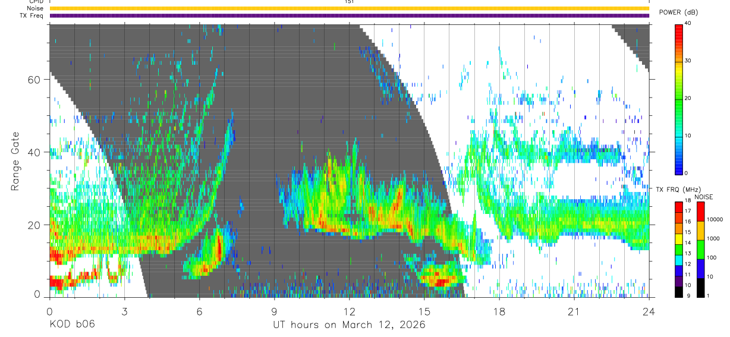Click the "13" tick on the TX FRQ scale
This screenshot has width=730, height=337.
pyautogui.click(x=688, y=253)
